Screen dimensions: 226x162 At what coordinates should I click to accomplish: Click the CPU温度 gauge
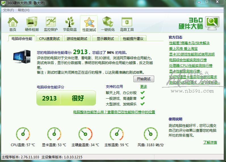(23, 134)
